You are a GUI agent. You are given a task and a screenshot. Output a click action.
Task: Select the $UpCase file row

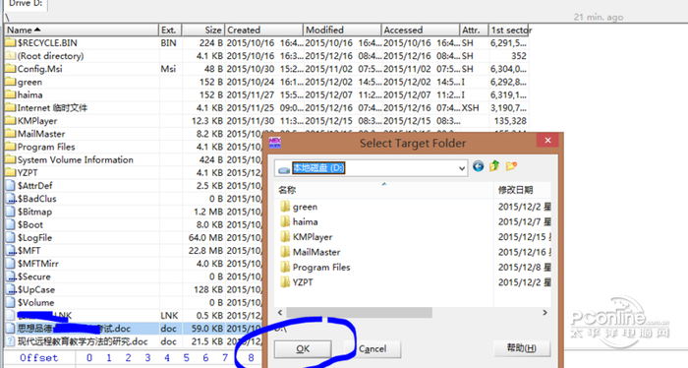point(133,289)
